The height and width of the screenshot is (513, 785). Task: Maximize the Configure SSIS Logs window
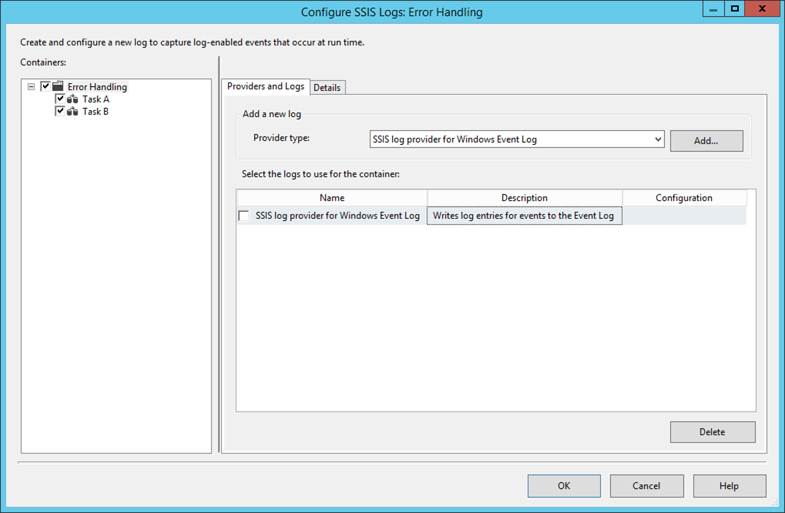coord(735,9)
